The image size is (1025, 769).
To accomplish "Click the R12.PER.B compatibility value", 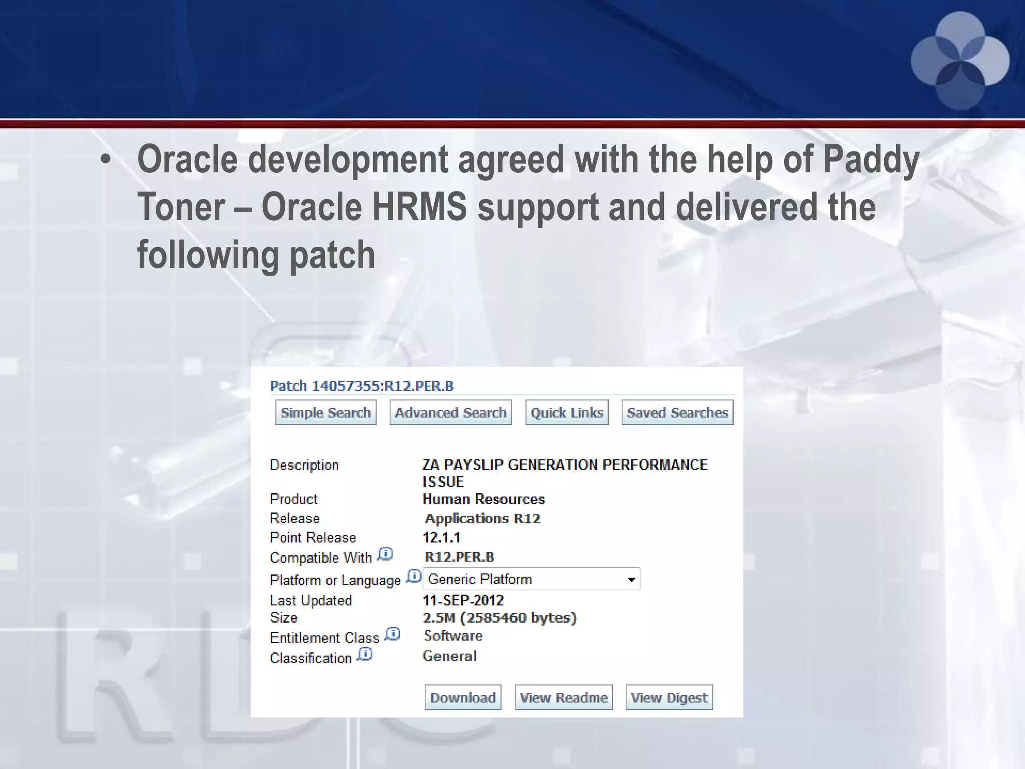I will (x=459, y=557).
